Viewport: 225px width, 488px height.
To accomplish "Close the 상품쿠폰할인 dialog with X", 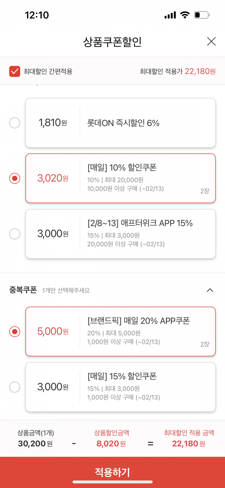I will click(211, 41).
